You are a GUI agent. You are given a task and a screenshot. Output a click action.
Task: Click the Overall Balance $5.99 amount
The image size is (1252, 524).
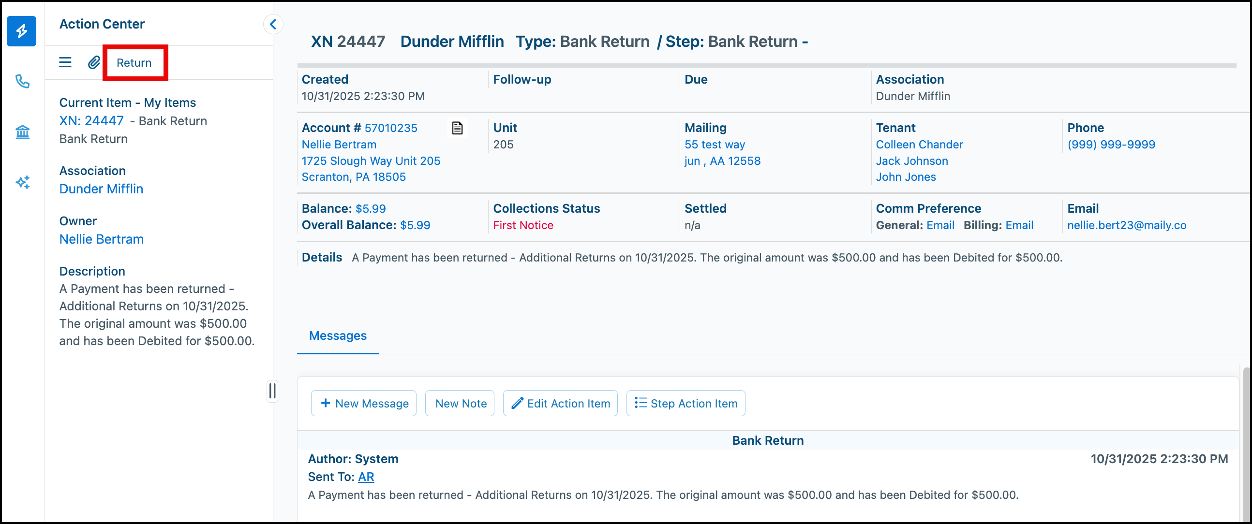(415, 225)
